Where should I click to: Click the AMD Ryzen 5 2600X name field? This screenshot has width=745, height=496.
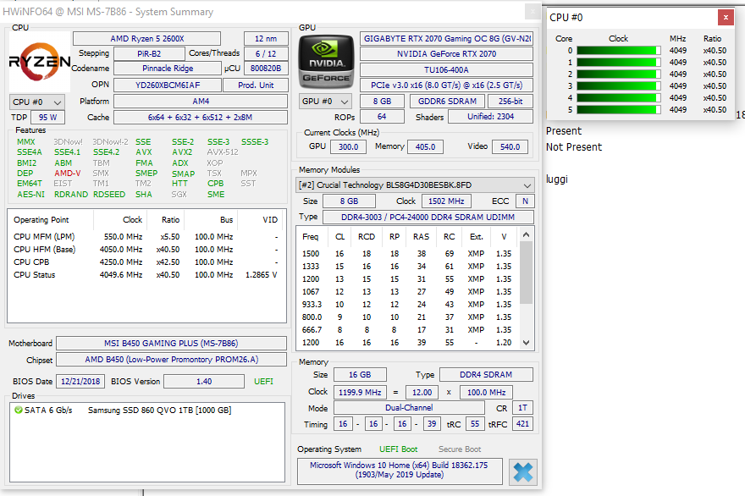146,38
